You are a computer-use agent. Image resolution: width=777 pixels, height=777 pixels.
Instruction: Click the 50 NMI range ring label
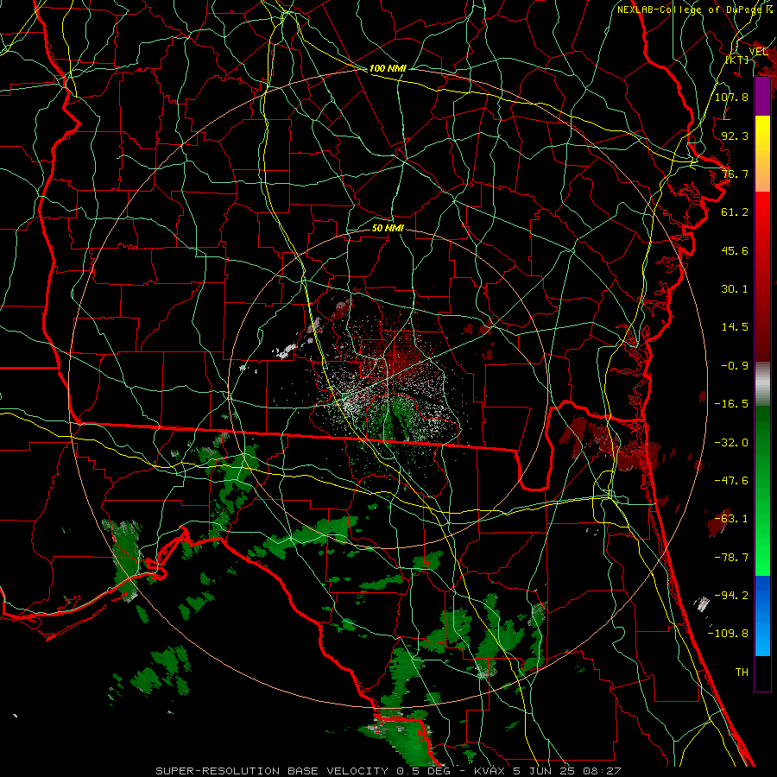[x=388, y=228]
